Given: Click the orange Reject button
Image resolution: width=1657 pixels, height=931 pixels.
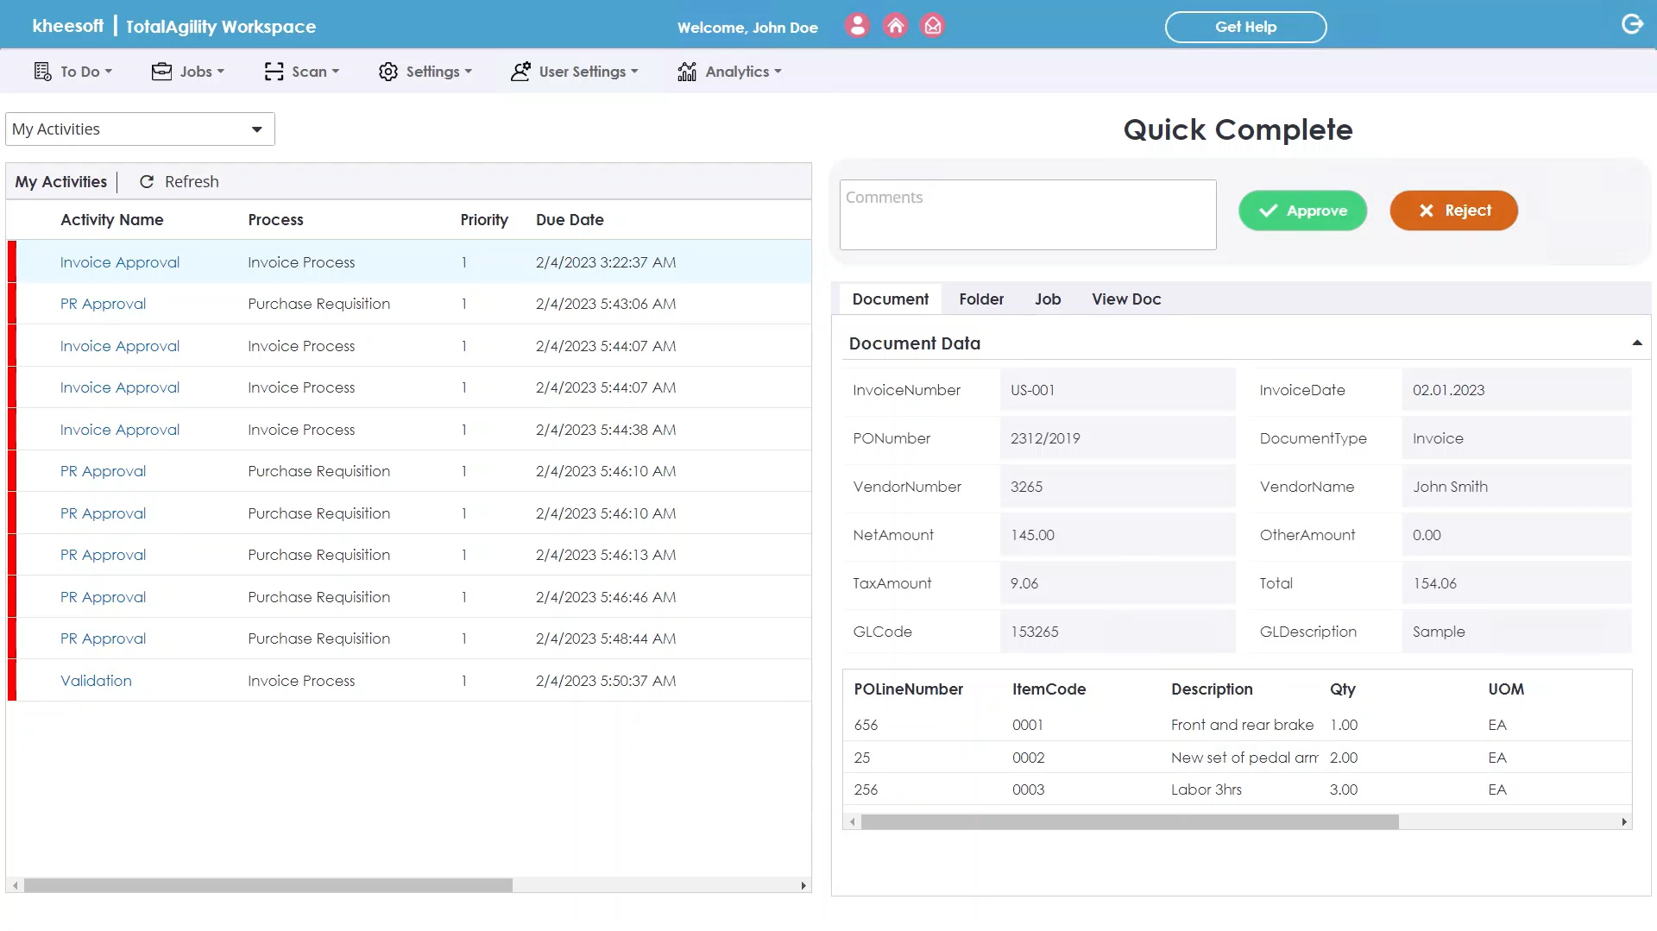Looking at the screenshot, I should 1453,211.
